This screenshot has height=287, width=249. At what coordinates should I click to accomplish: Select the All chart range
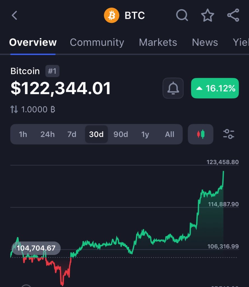[170, 134]
